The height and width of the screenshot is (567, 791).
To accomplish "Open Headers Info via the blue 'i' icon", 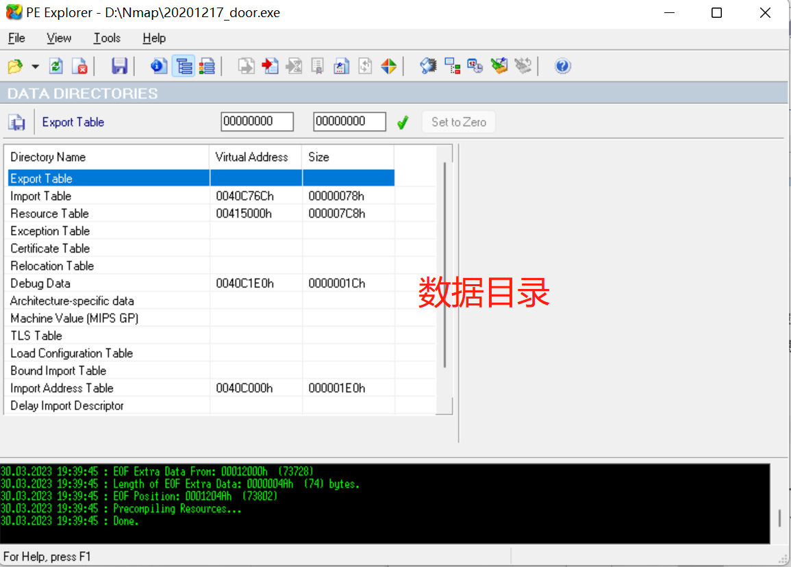I will [159, 66].
